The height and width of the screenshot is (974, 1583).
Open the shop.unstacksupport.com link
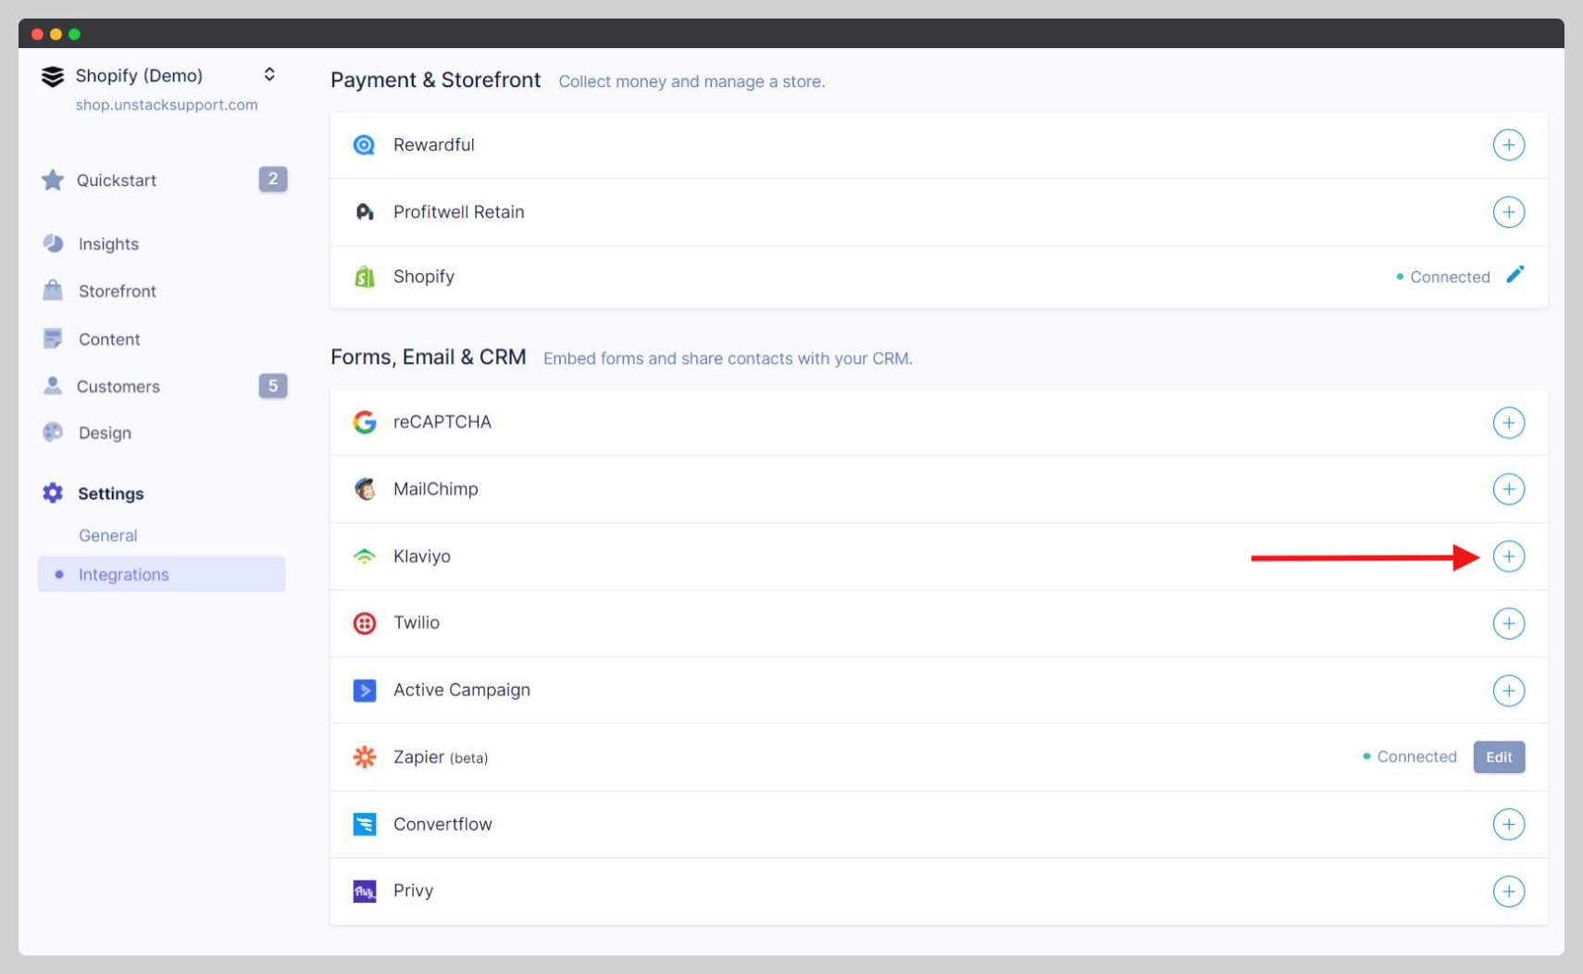(167, 106)
